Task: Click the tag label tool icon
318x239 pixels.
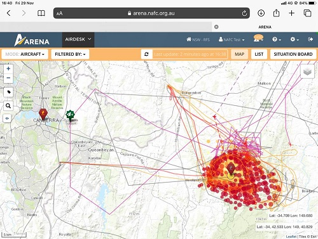Action: point(8,92)
